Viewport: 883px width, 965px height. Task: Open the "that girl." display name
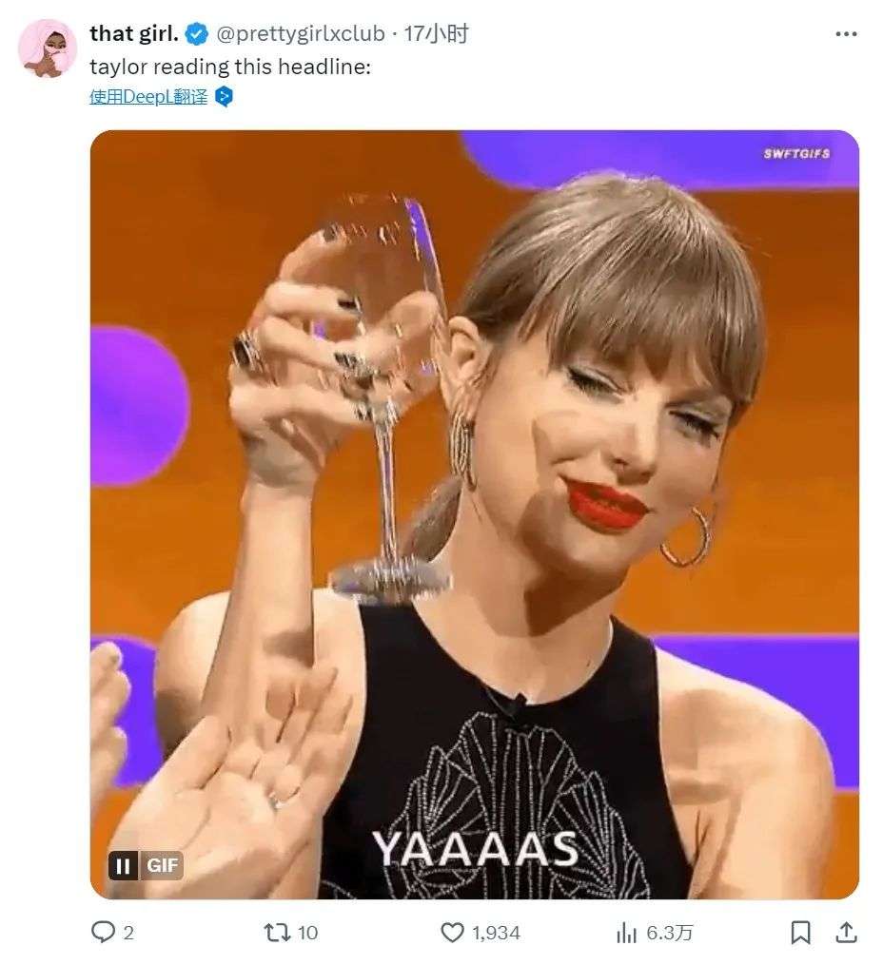(x=134, y=34)
